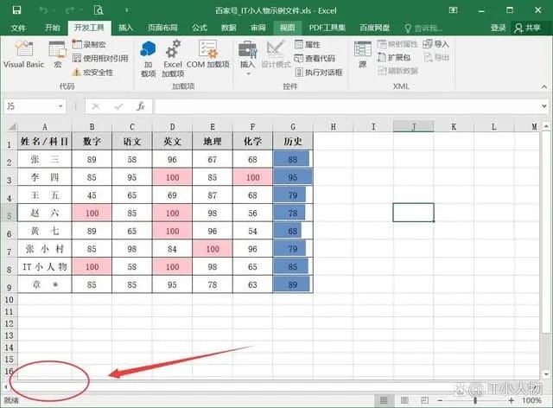553x408 pixels.
Task: Switch to the 数据 tab
Action: (228, 28)
